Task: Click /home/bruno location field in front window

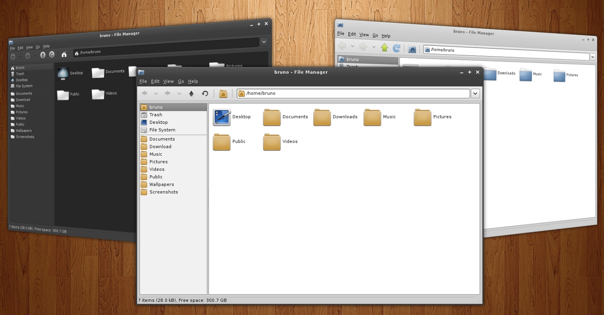Action: tap(353, 94)
